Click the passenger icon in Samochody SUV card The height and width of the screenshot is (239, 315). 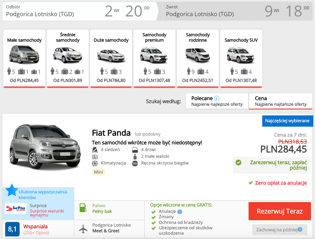(x=232, y=71)
